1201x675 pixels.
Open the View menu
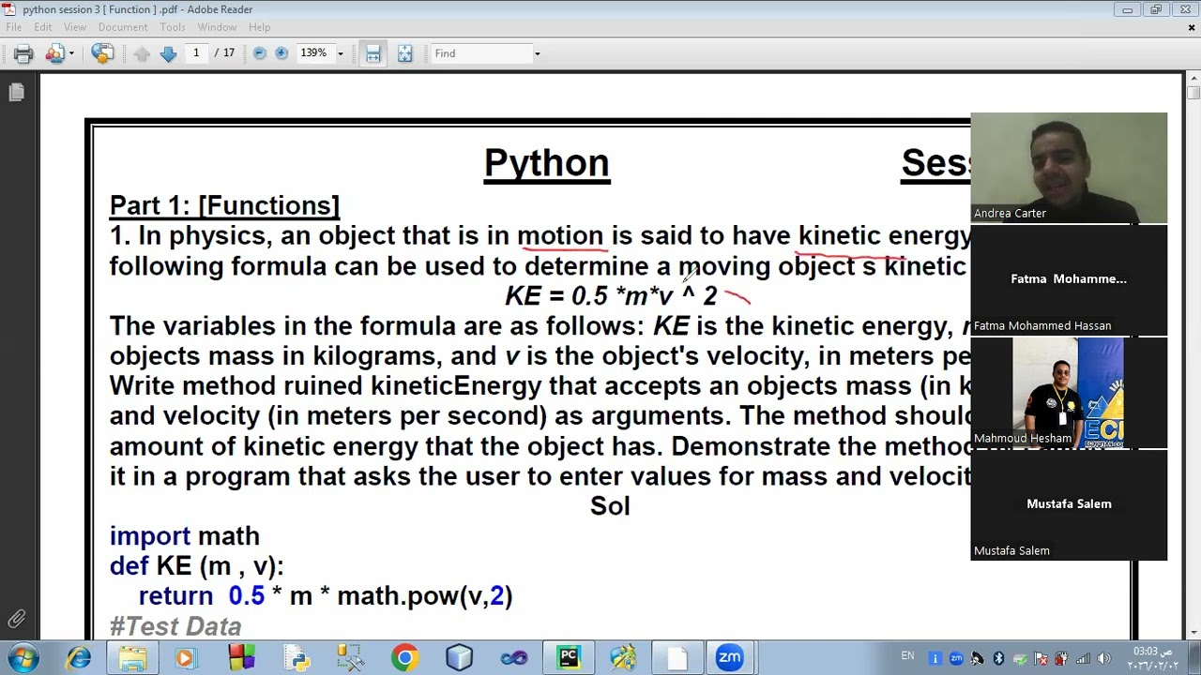(75, 27)
